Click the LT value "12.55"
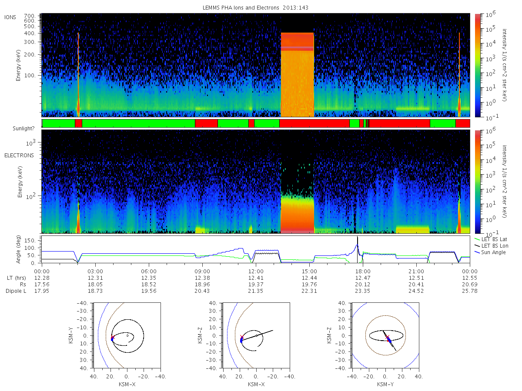Screen dimensions: 522x391 (470, 278)
